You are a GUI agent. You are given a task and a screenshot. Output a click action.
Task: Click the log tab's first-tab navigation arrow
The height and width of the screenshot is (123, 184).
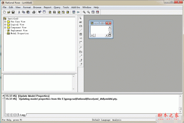coord(7,115)
